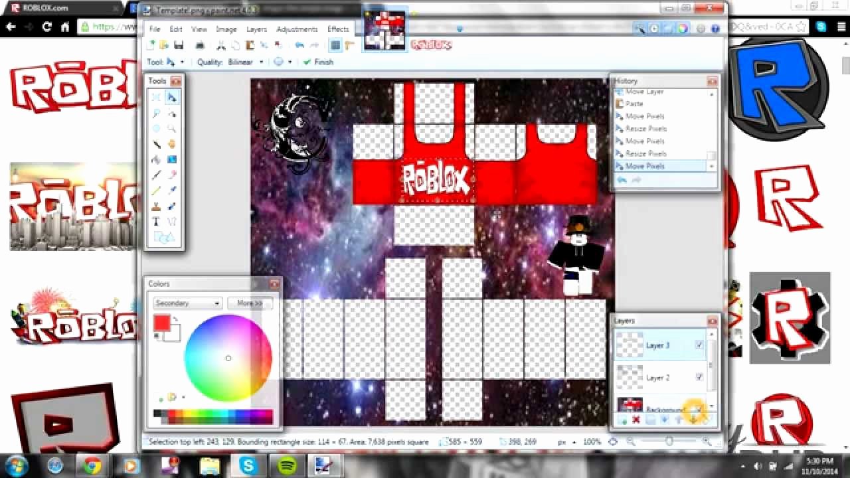Open the Image menu
850x478 pixels.
[x=226, y=29]
